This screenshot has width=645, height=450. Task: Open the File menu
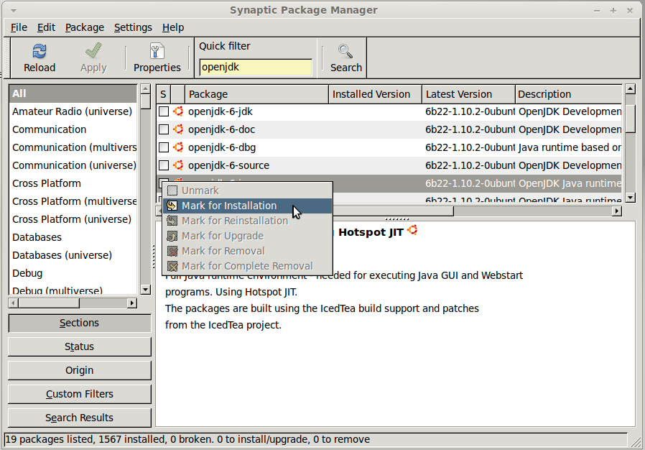(19, 27)
